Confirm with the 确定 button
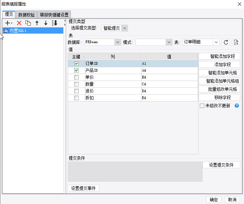Image resolution: width=244 pixels, height=204 pixels. [x=214, y=200]
